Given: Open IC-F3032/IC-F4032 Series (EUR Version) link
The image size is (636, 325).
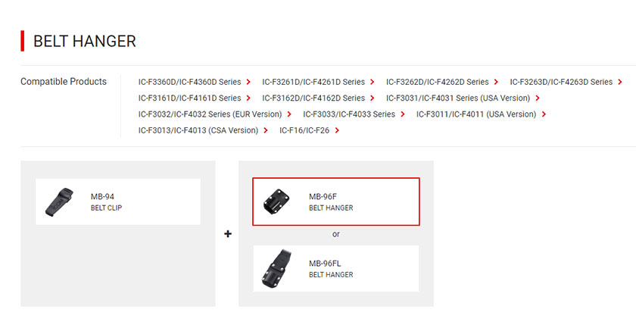Looking at the screenshot, I should coord(210,114).
